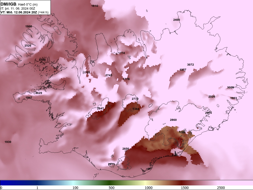Click the 1000 tick on the color scale

point(149,188)
